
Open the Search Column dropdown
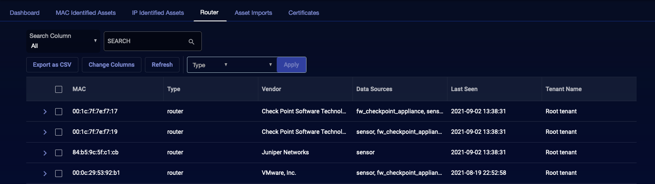tap(63, 41)
